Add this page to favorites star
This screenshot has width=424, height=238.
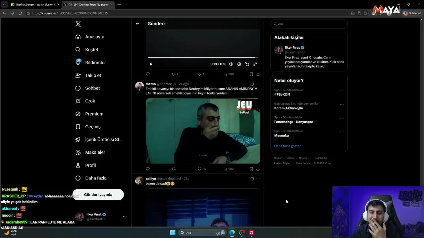point(365,13)
